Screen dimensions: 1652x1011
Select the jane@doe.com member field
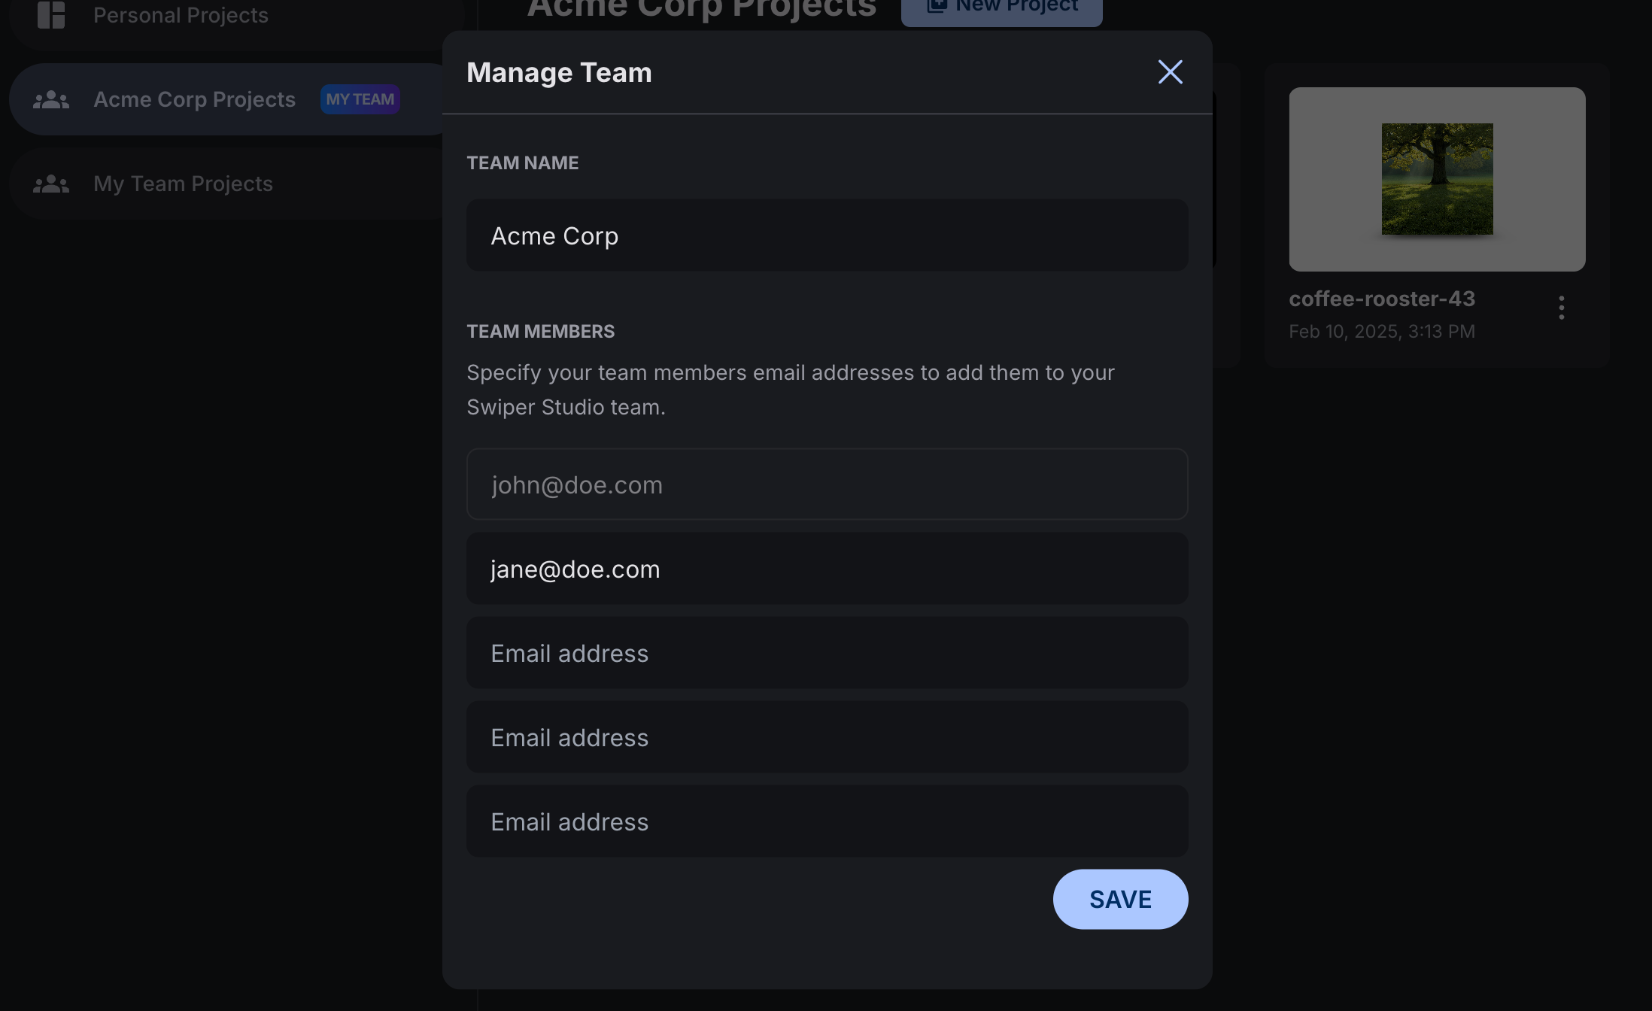point(827,569)
